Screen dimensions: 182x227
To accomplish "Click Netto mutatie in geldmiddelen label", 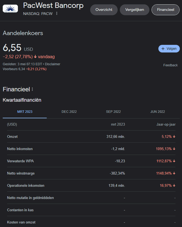I will point(30,198).
